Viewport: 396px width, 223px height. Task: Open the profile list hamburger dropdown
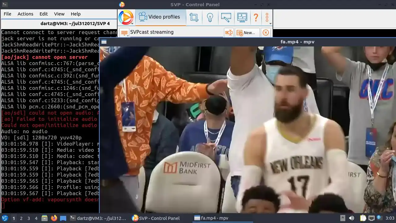124,33
